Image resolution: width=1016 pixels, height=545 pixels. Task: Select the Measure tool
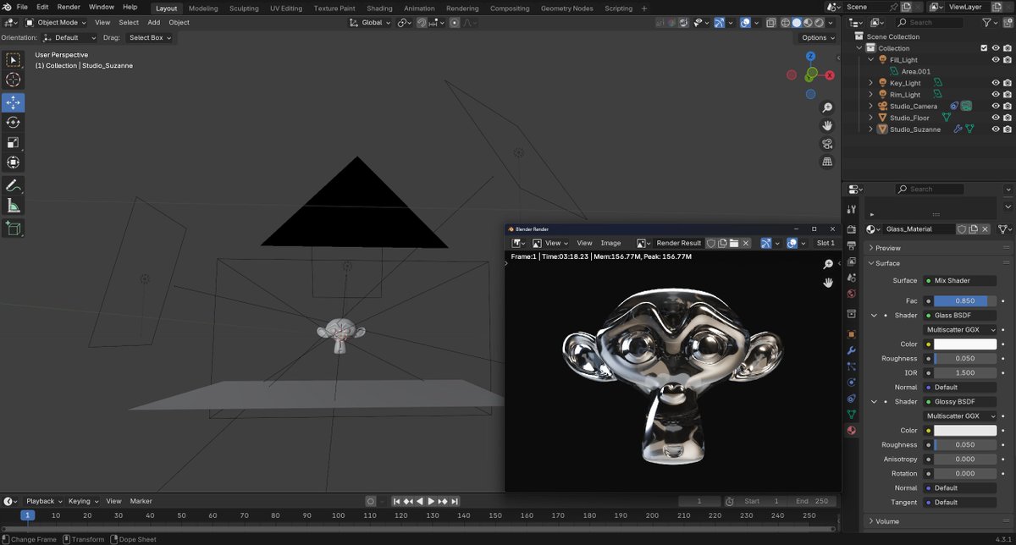[13, 206]
